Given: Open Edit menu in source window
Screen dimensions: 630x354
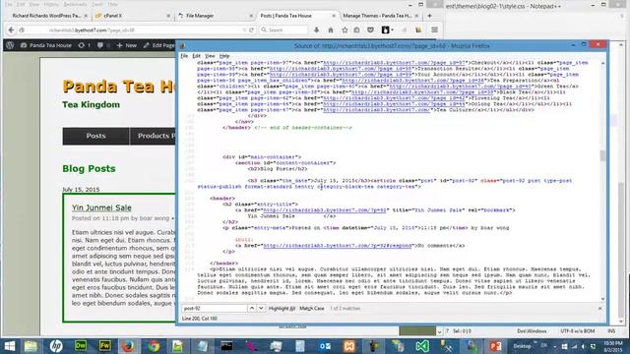Looking at the screenshot, I should pos(196,56).
